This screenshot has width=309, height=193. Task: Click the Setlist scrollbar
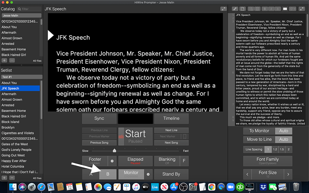tap(42, 100)
